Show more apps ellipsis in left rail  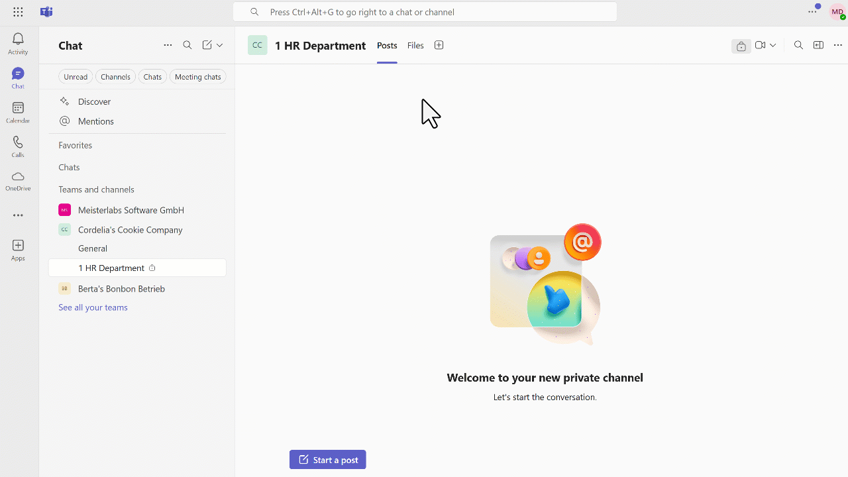coord(18,215)
